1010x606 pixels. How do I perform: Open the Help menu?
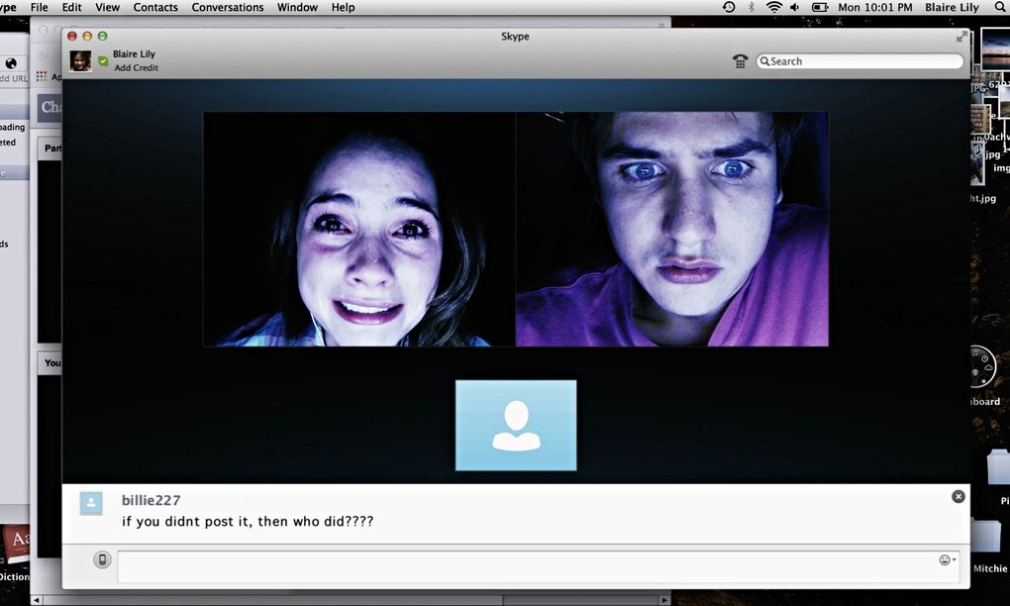pos(343,7)
